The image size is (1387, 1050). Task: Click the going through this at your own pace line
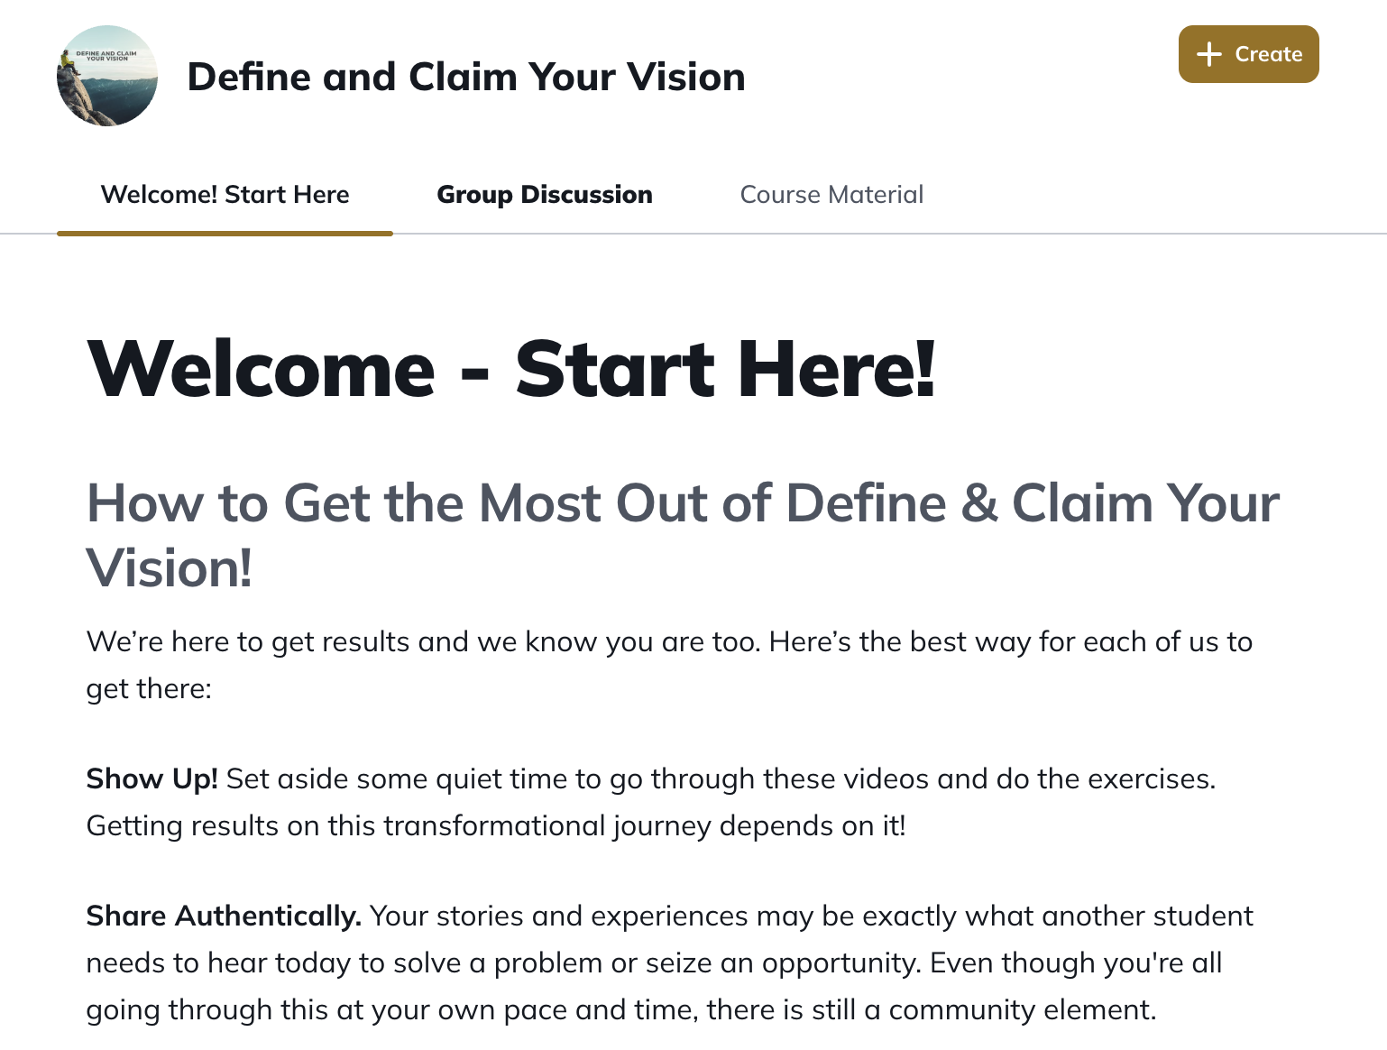pyautogui.click(x=620, y=1009)
